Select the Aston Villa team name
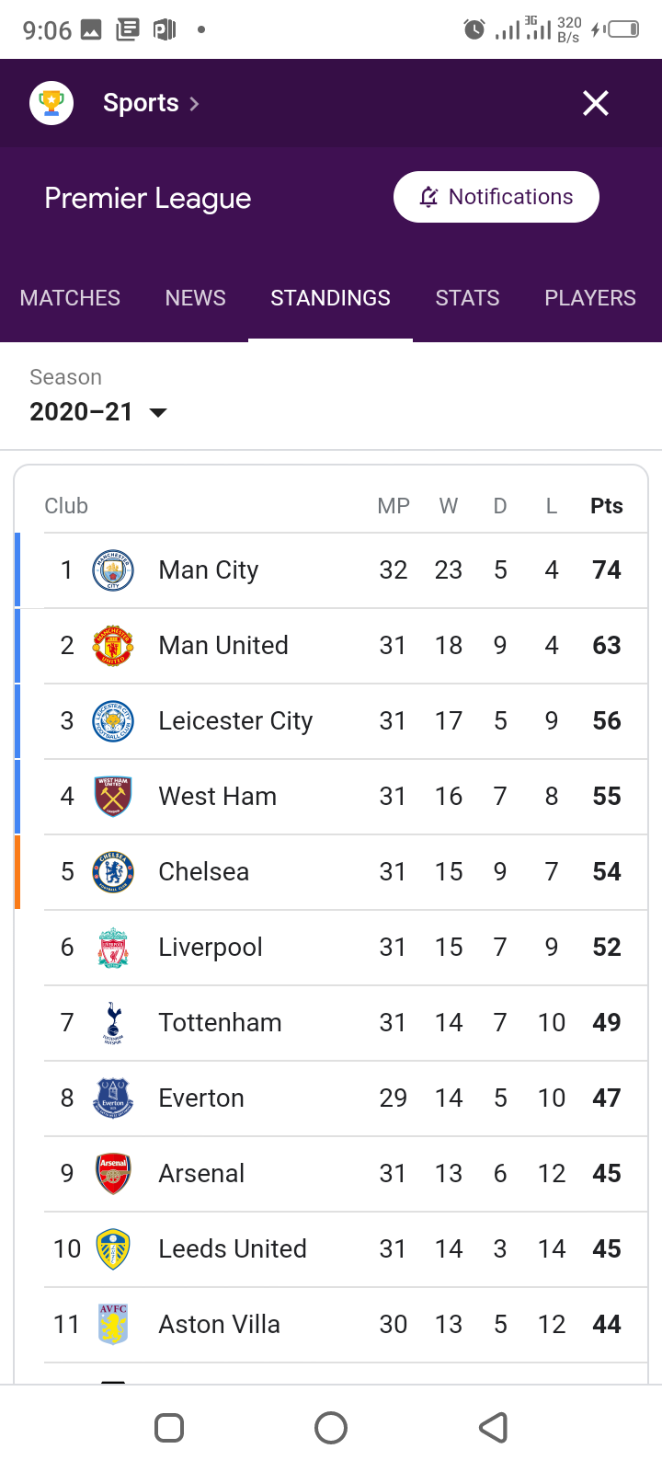The height and width of the screenshot is (1472, 662). 219,1325
